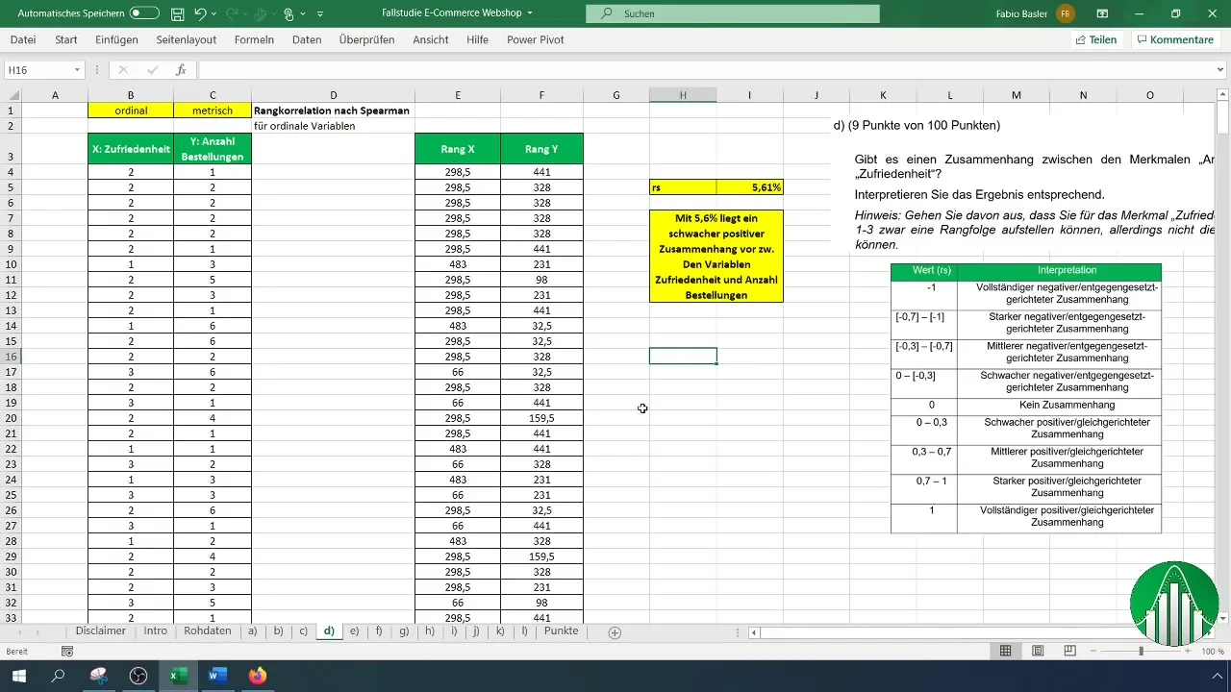The height and width of the screenshot is (692, 1231).
Task: Open the Formeln ribbon tab
Action: (x=254, y=39)
